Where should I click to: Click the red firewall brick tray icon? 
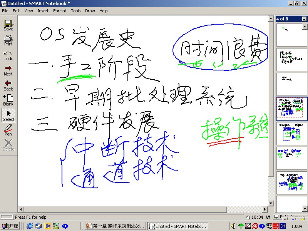tap(276, 226)
